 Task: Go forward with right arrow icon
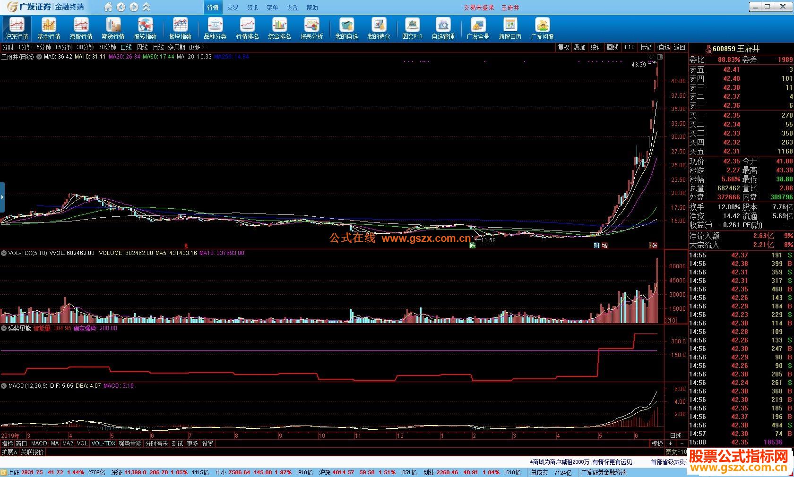click(134, 7)
